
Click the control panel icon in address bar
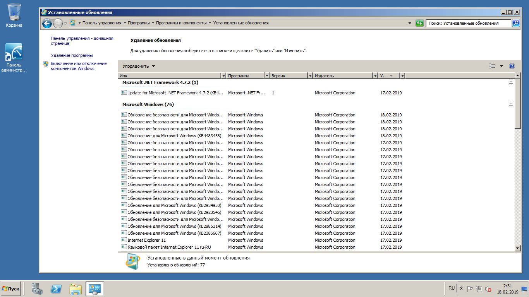pos(72,23)
